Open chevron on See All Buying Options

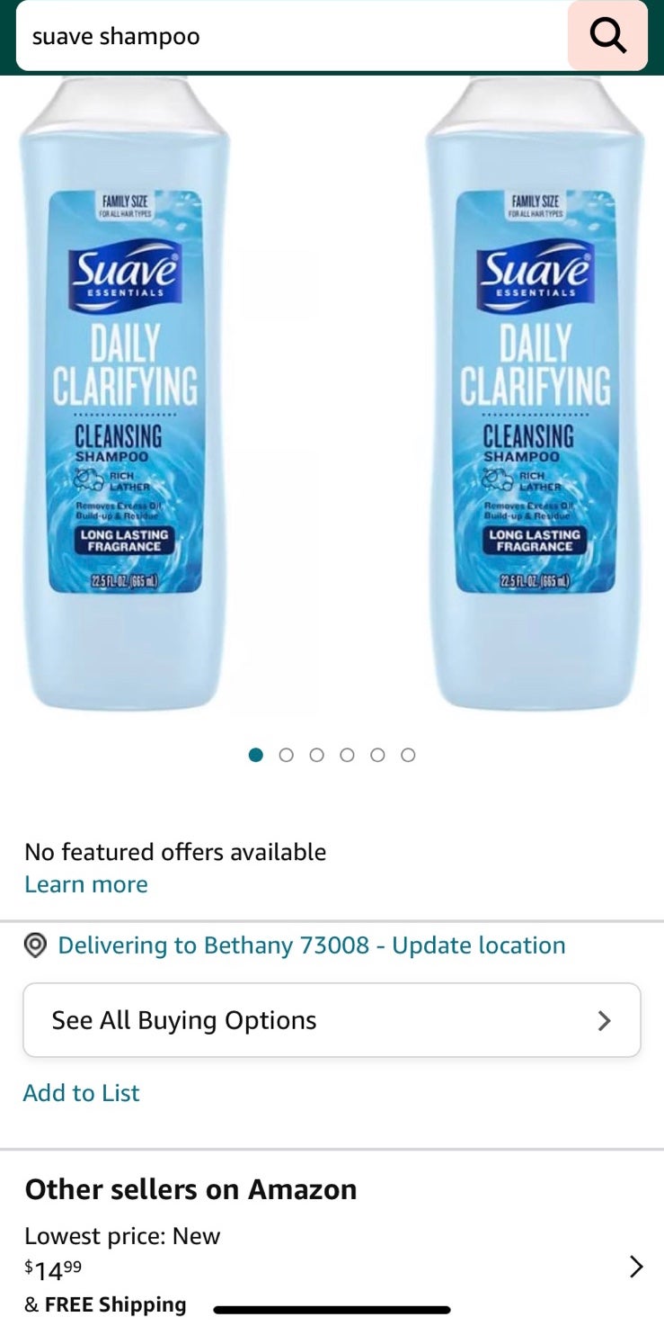pyautogui.click(x=605, y=1020)
